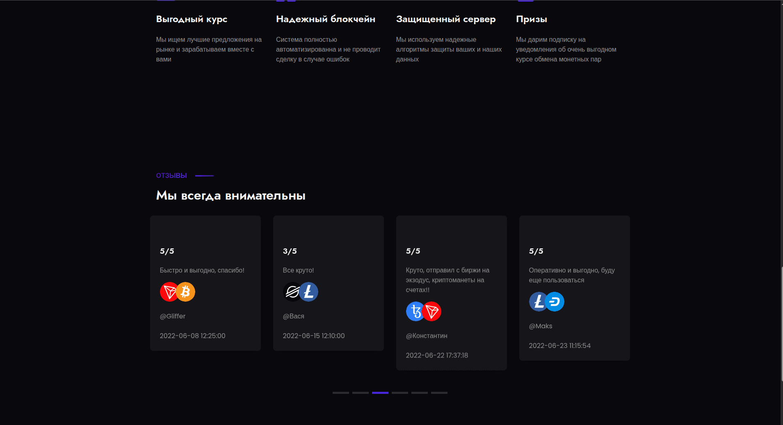Go to the sixth review carousel slide
The image size is (783, 425).
(x=439, y=393)
